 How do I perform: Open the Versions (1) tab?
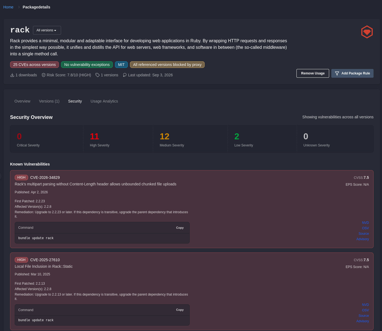tap(49, 101)
